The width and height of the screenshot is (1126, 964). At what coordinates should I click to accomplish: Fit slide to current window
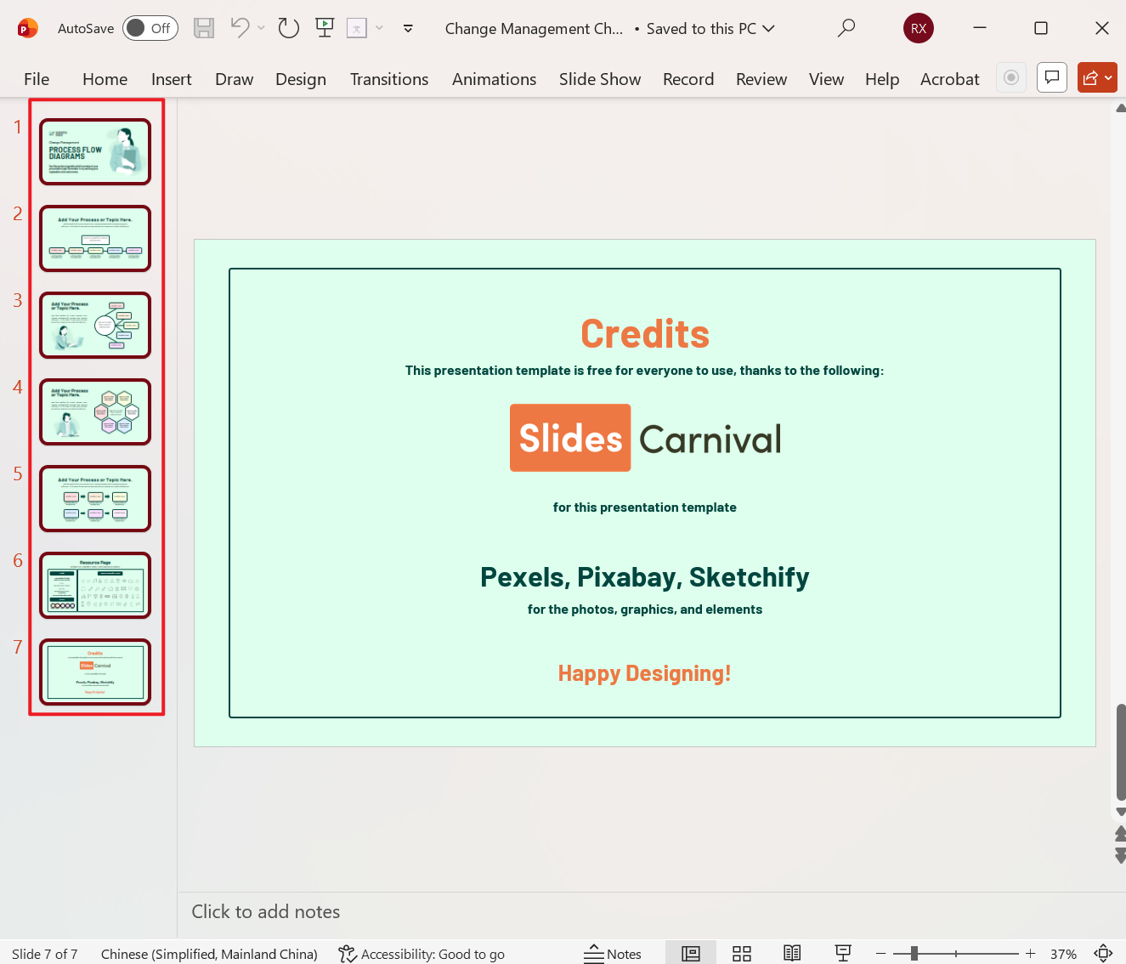[1102, 953]
